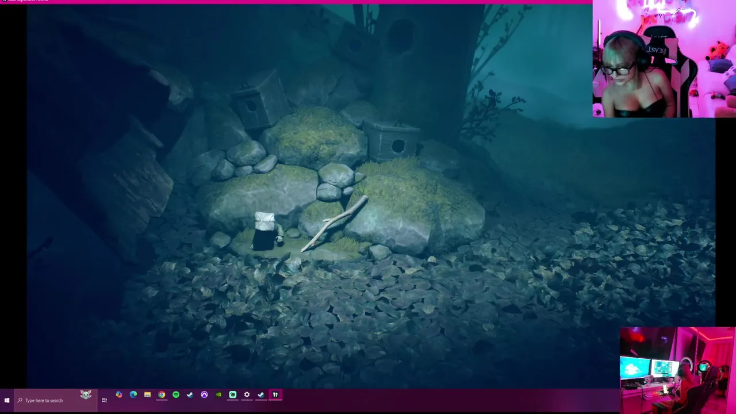This screenshot has width=736, height=414.
Task: Open Task View from the taskbar
Action: [104, 400]
